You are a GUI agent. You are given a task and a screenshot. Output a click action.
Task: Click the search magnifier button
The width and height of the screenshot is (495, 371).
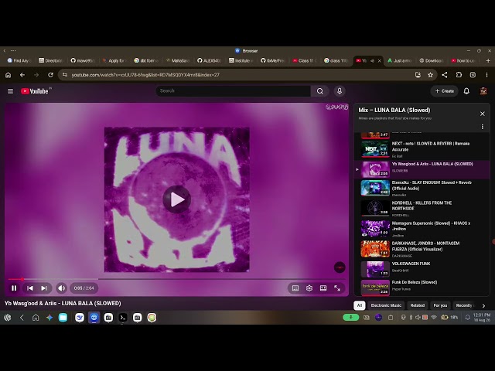pos(319,91)
